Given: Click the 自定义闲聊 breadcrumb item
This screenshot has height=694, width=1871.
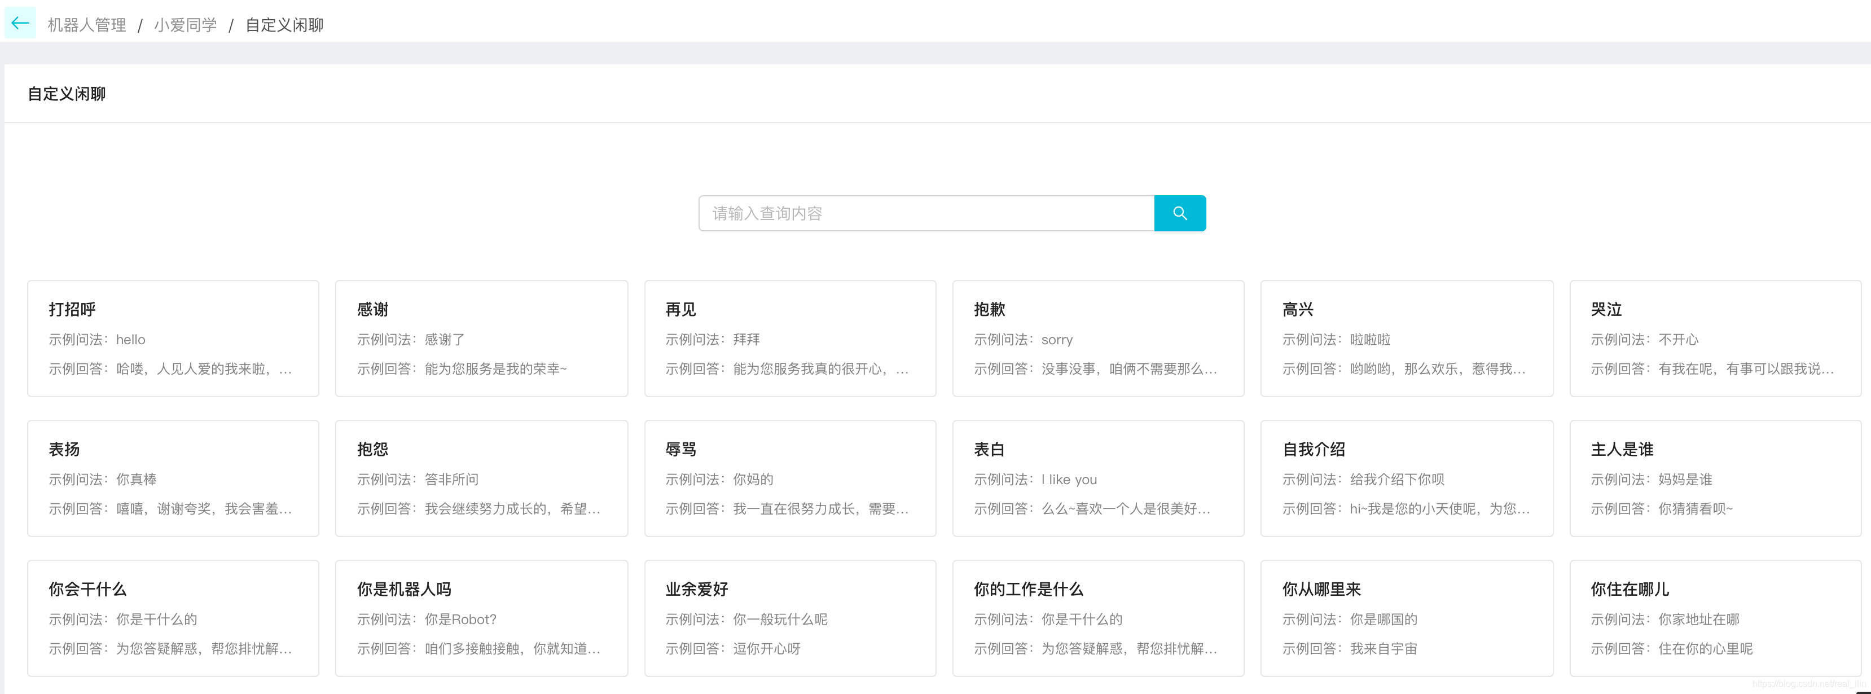Looking at the screenshot, I should [x=284, y=25].
